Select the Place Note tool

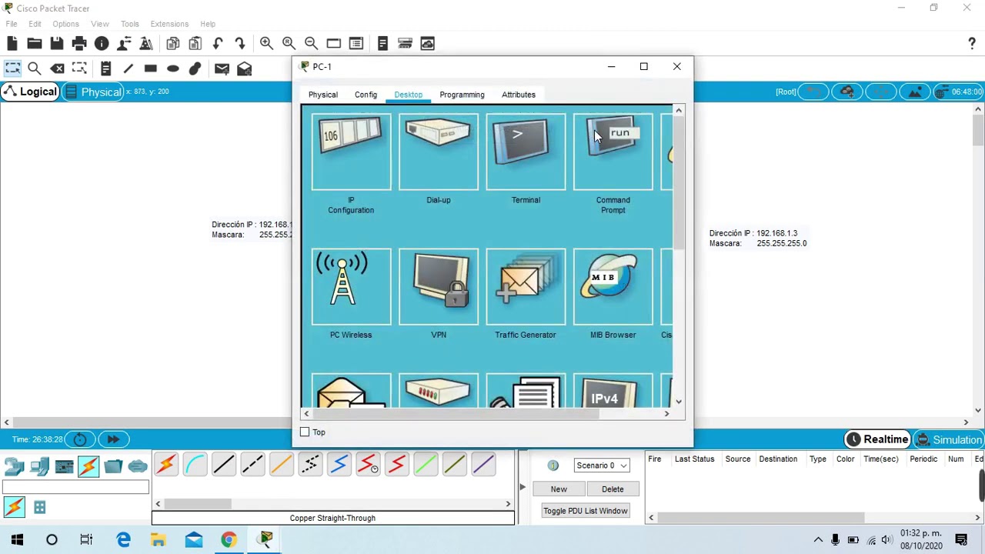click(x=105, y=68)
